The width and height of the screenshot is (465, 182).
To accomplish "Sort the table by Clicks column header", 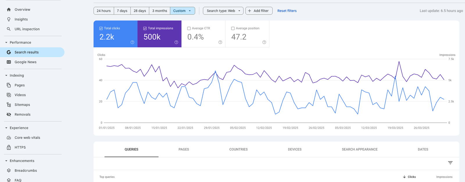I will pos(411,177).
